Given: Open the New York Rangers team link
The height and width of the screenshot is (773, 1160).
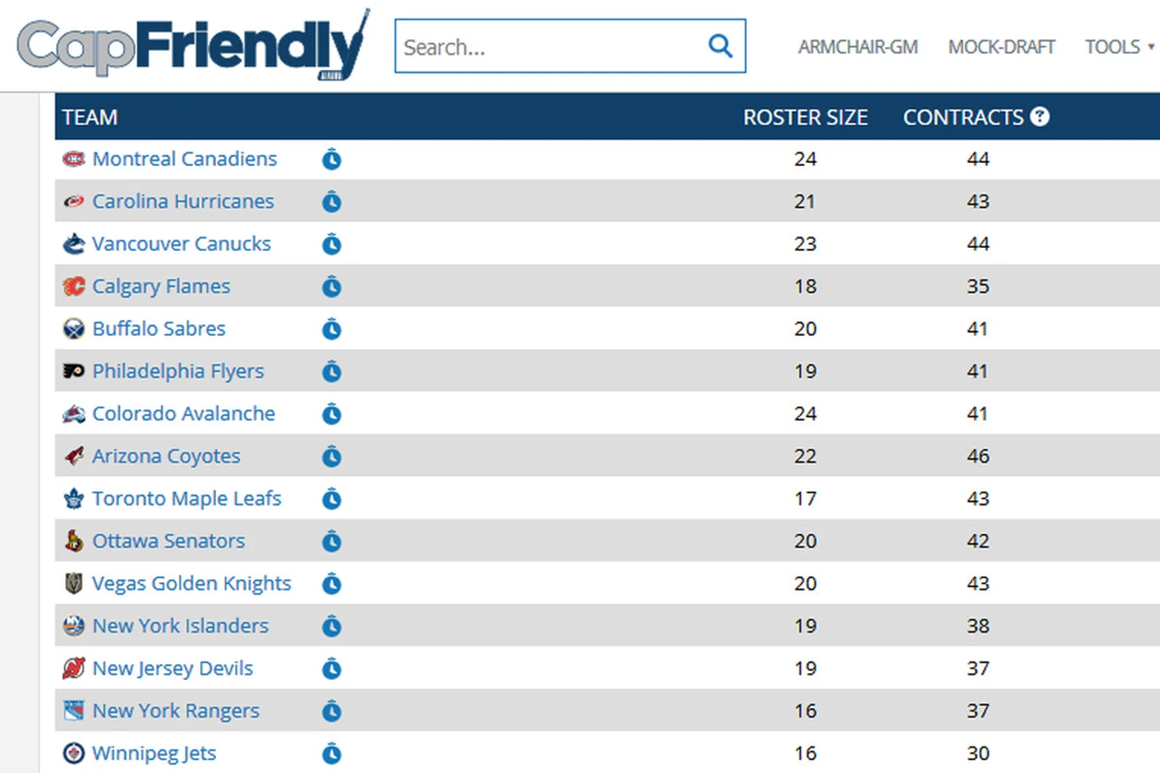Looking at the screenshot, I should click(176, 711).
